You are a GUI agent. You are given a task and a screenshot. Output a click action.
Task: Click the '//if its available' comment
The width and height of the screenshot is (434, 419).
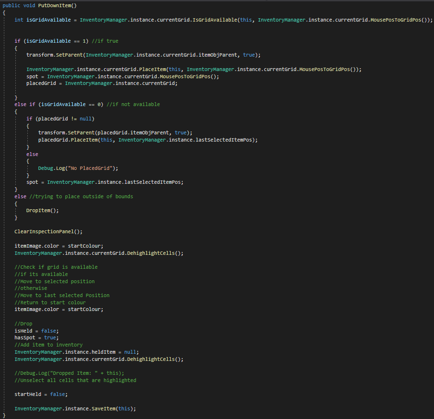tap(41, 274)
